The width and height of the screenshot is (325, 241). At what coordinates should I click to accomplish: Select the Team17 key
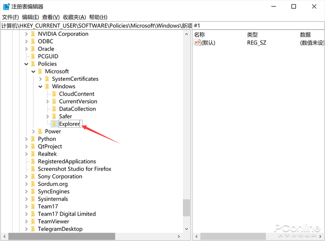(x=48, y=206)
